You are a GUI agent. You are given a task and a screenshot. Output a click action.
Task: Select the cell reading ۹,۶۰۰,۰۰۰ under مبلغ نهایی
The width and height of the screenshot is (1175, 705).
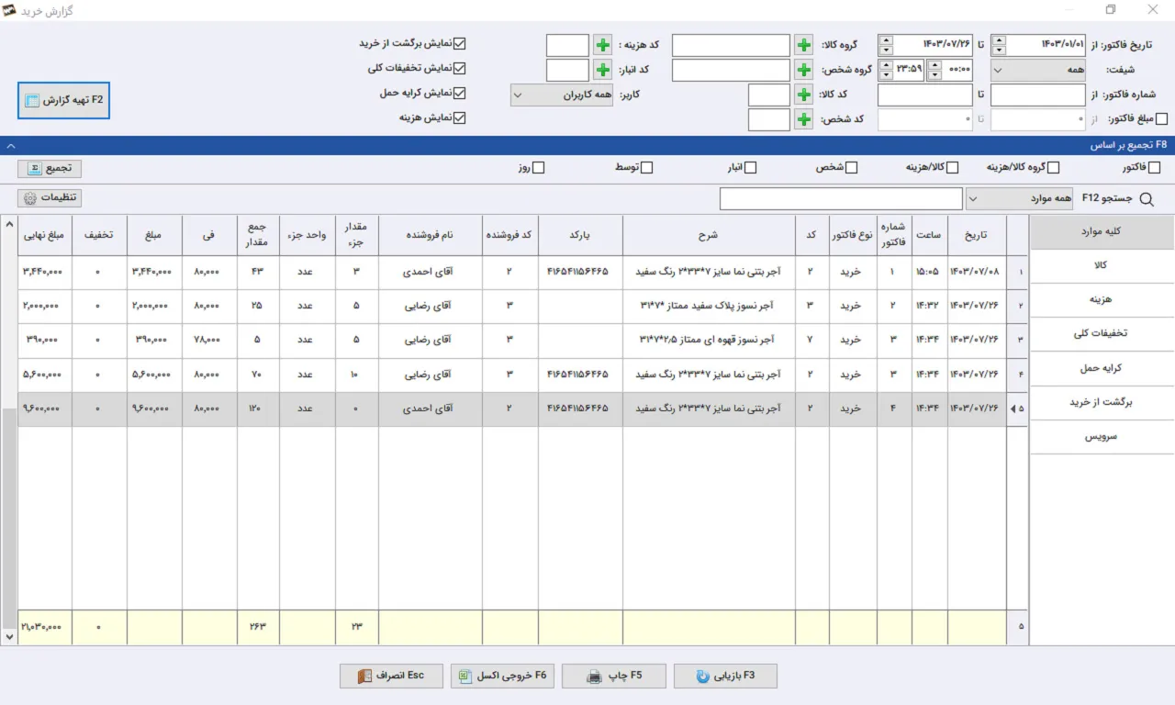click(44, 409)
